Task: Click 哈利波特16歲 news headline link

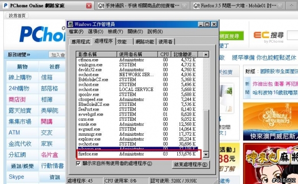Action: (x=275, y=92)
